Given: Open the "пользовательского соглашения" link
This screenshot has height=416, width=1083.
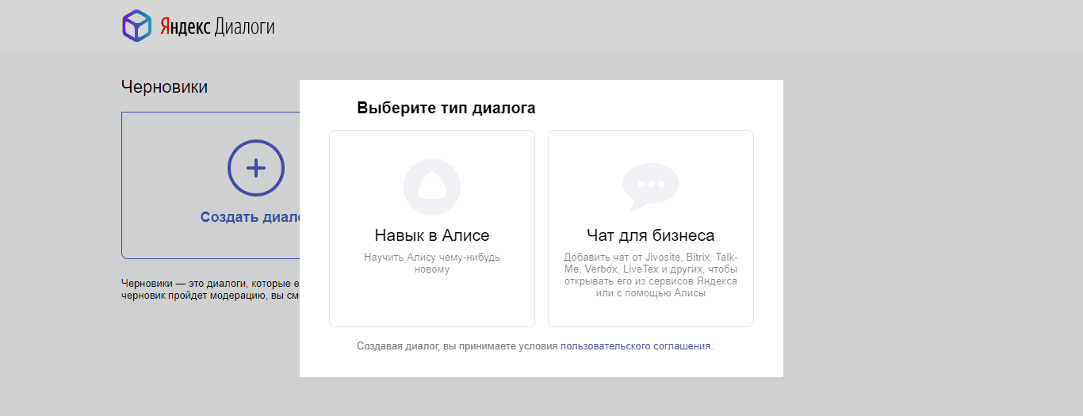Looking at the screenshot, I should 635,346.
